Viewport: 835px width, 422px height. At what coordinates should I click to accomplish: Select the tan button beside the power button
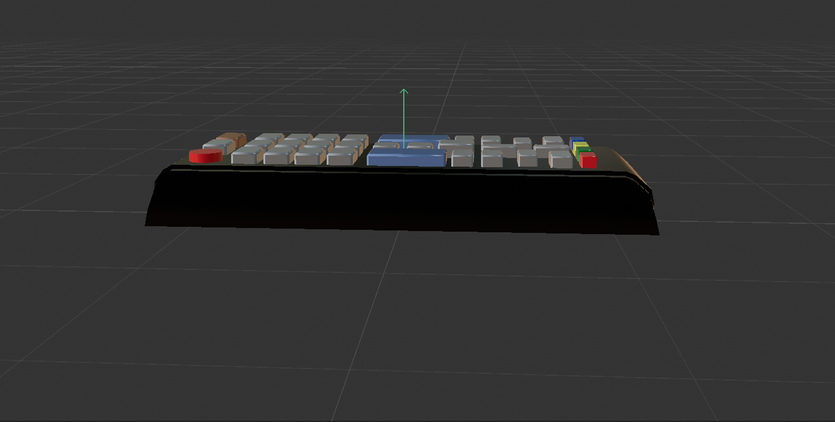pos(231,139)
